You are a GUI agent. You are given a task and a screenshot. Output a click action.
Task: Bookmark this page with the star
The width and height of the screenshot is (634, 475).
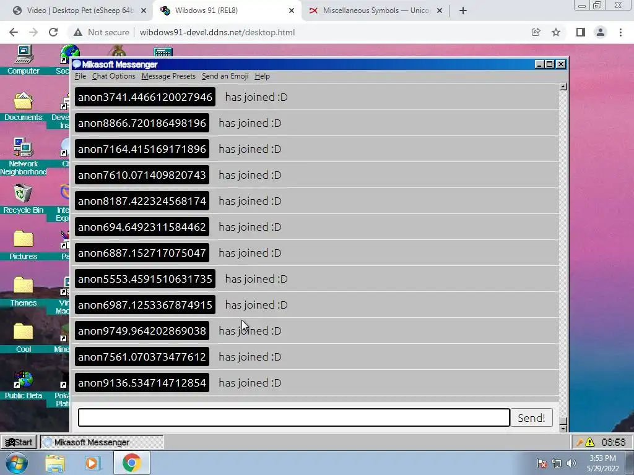click(556, 32)
